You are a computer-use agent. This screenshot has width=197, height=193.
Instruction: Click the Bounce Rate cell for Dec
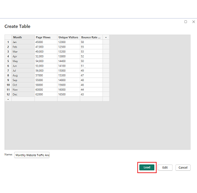[x=91, y=94]
